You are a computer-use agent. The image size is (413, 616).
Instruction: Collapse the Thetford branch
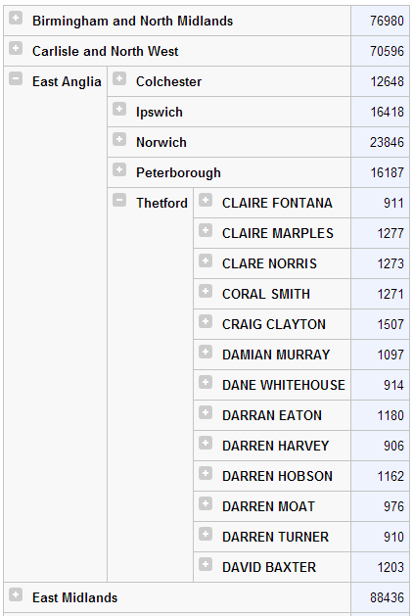119,200
